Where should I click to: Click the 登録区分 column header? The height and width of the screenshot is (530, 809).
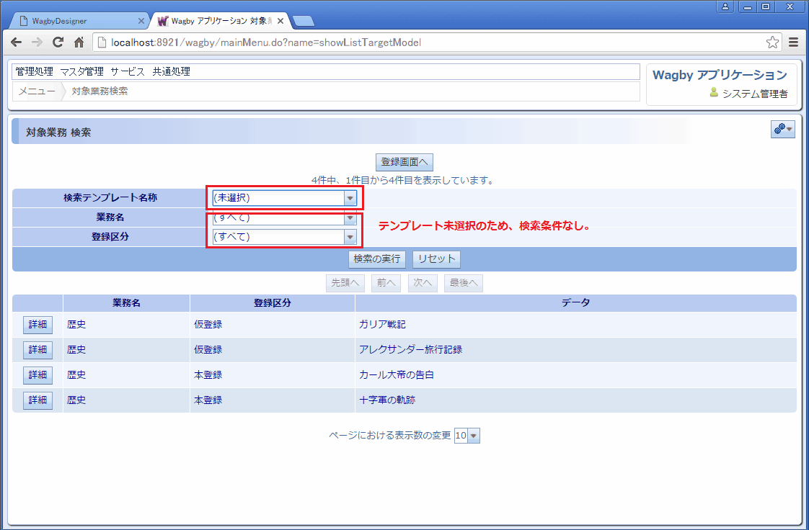pos(273,303)
